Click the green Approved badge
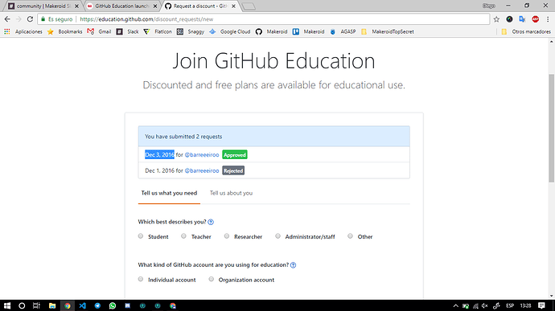Viewport: 555px width, 311px height. pyautogui.click(x=235, y=155)
